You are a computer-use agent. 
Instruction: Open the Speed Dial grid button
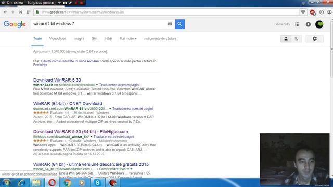point(29,12)
